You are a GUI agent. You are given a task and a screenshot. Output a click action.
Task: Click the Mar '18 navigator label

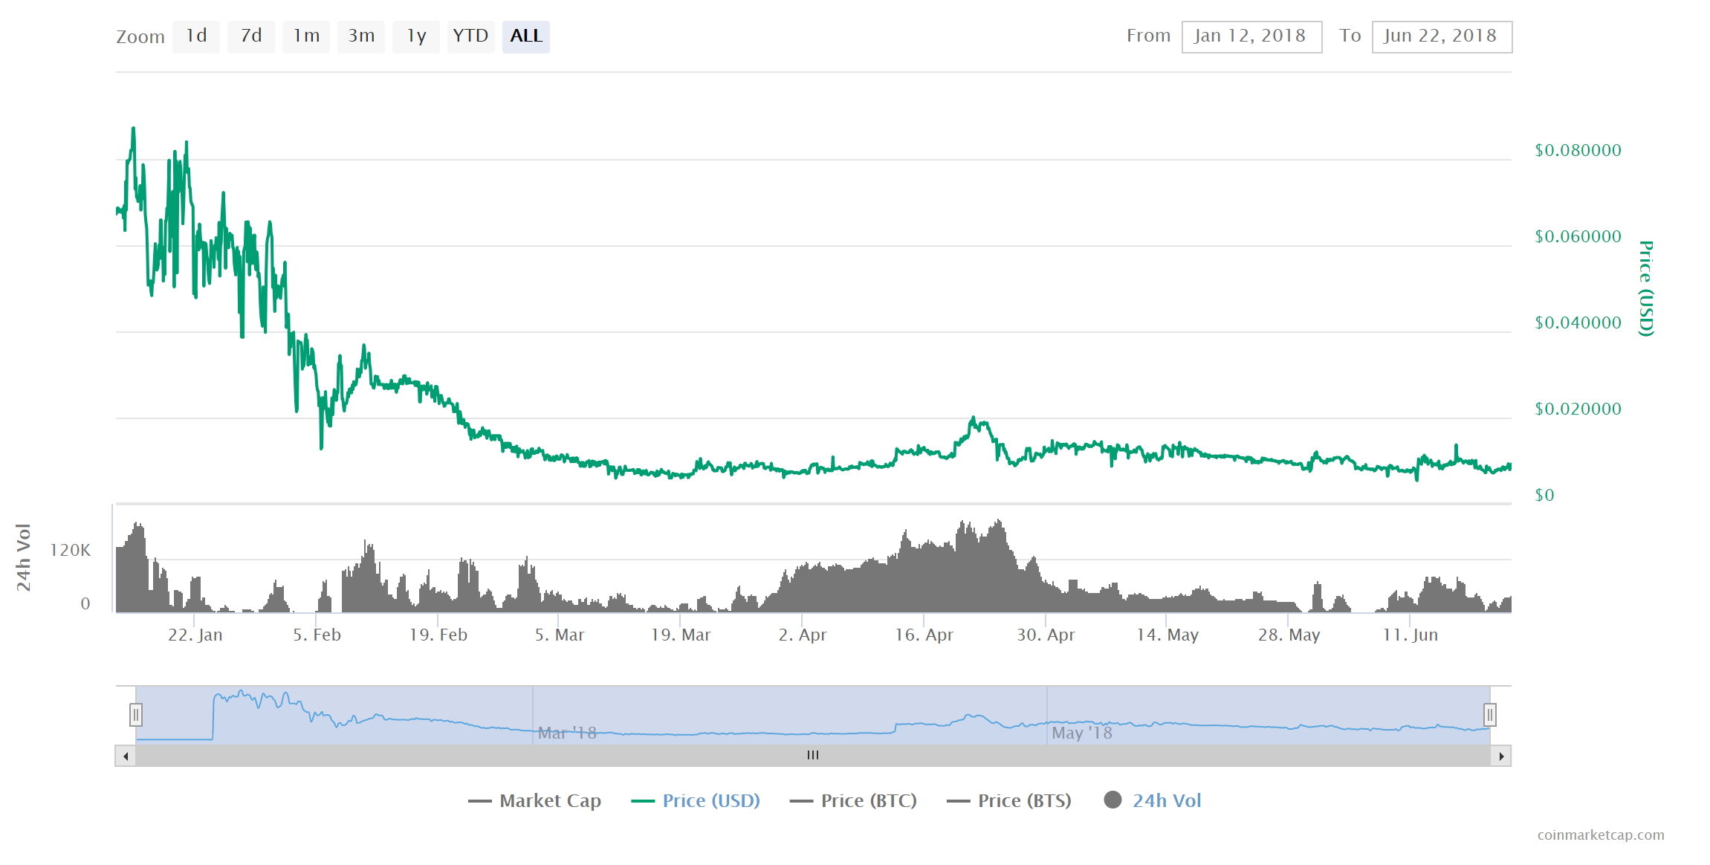(567, 733)
